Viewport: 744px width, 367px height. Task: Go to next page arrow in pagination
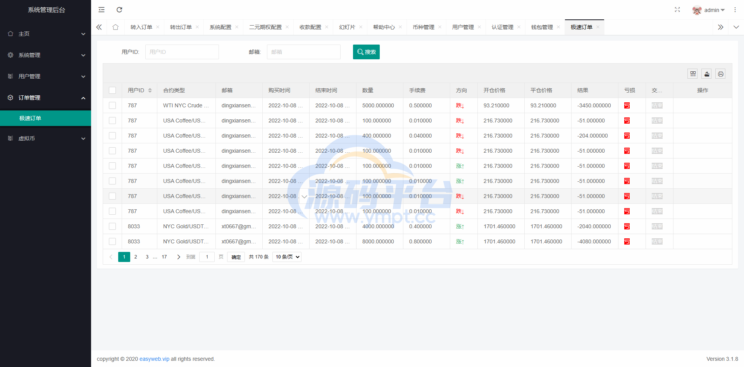coord(179,257)
